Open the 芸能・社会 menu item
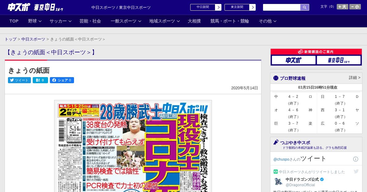 pyautogui.click(x=90, y=21)
